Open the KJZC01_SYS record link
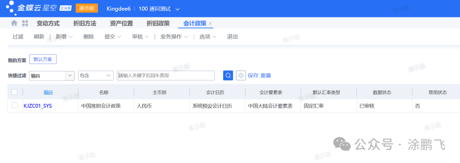 pyautogui.click(x=37, y=106)
